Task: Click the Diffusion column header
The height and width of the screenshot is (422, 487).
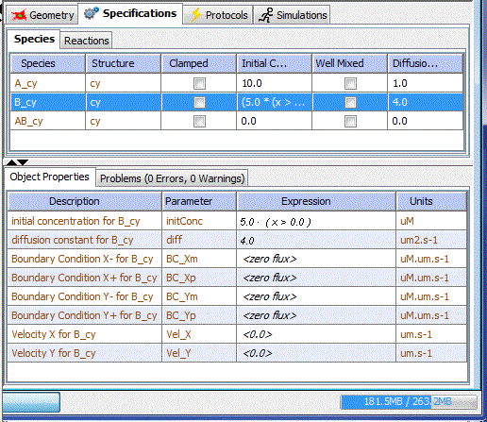Action: tap(425, 63)
